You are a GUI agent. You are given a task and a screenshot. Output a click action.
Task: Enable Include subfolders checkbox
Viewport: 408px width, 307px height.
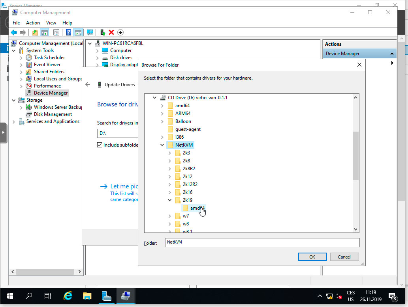(100, 145)
